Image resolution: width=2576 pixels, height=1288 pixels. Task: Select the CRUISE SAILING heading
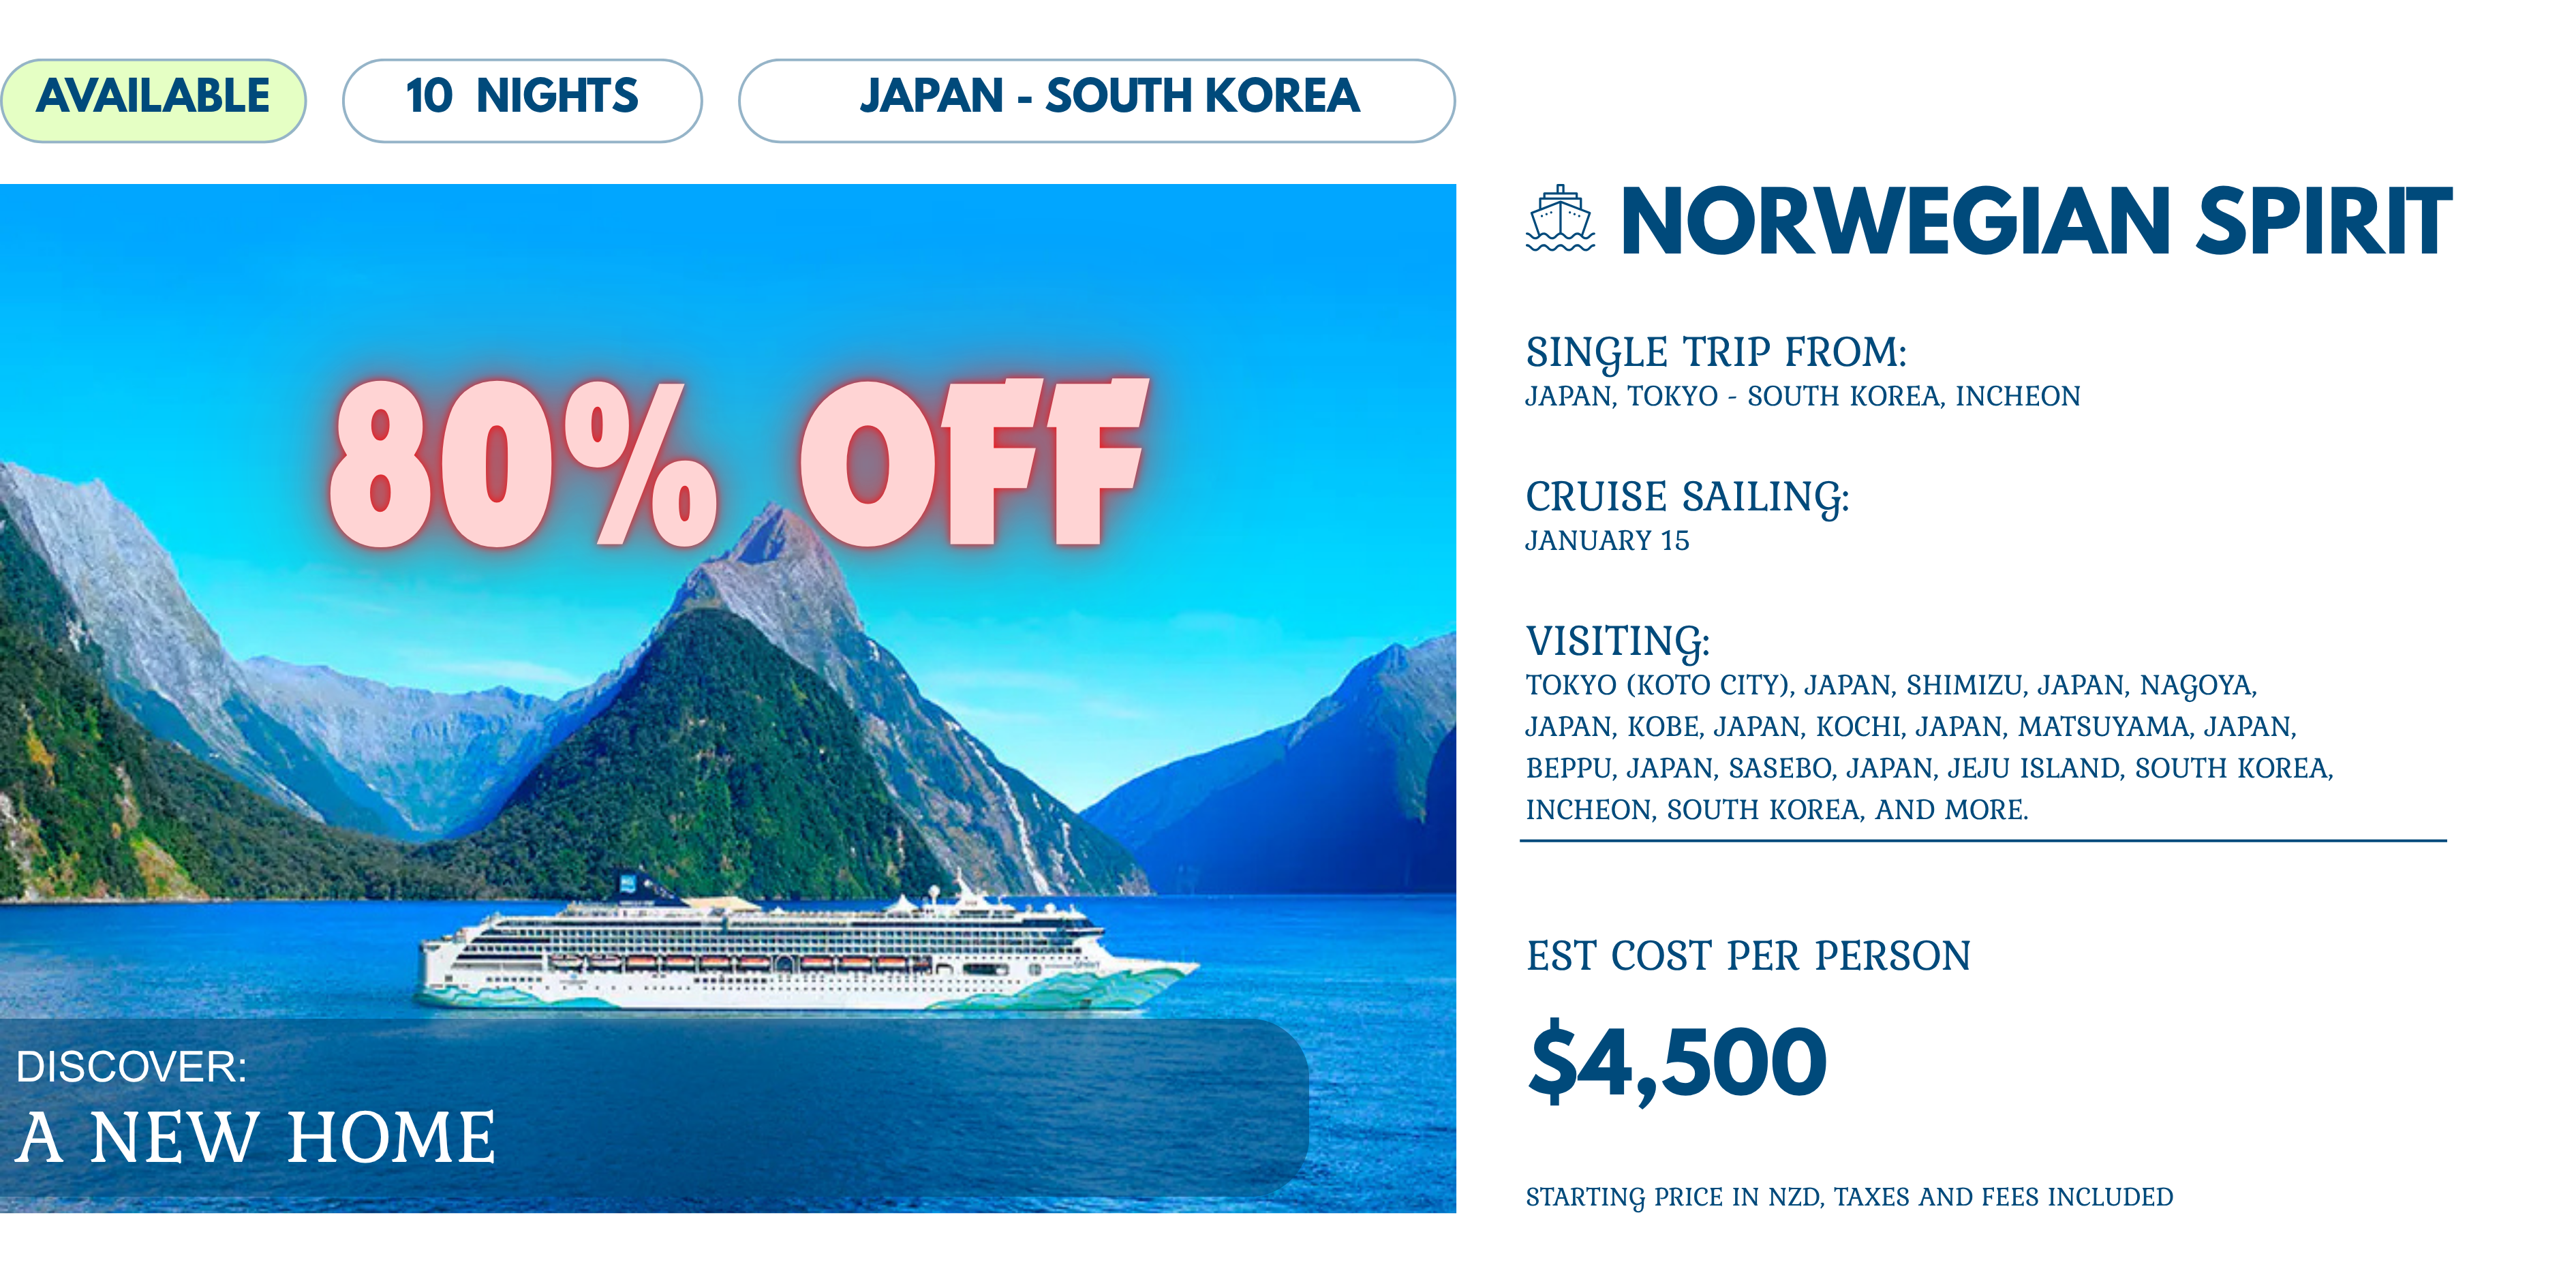click(1687, 497)
